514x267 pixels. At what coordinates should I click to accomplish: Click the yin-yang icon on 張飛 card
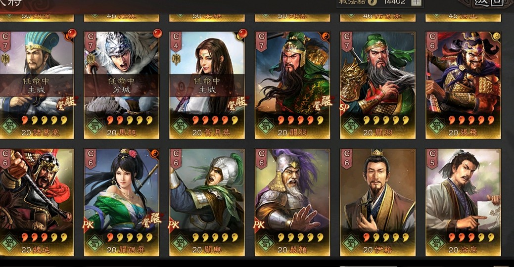point(496,36)
